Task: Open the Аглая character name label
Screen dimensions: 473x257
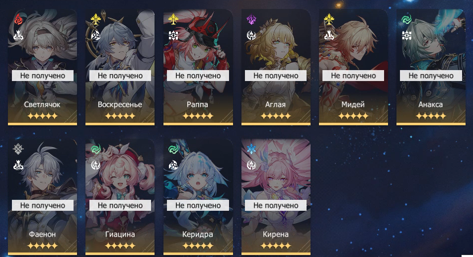Action: tap(275, 104)
